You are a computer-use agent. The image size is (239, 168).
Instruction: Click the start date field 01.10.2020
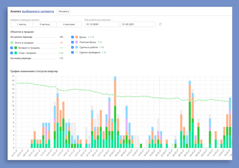pos(102,25)
